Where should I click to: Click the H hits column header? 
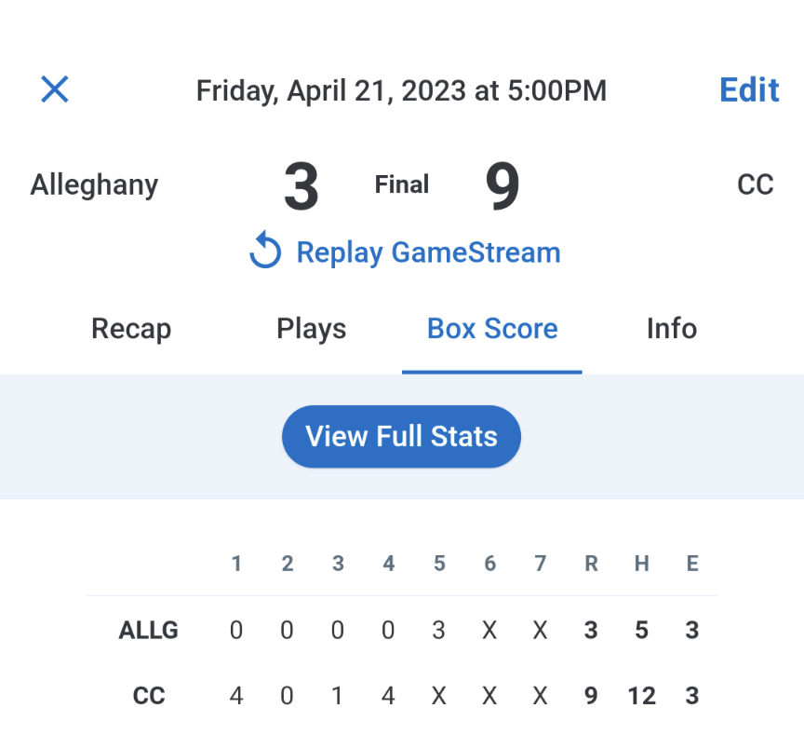coord(641,564)
